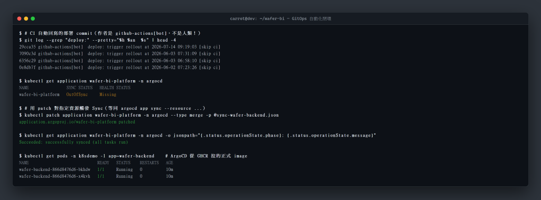Click green 'application.argoproj.io/wafer-bi-platform patched' output
The image size is (541, 200).
tap(77, 122)
